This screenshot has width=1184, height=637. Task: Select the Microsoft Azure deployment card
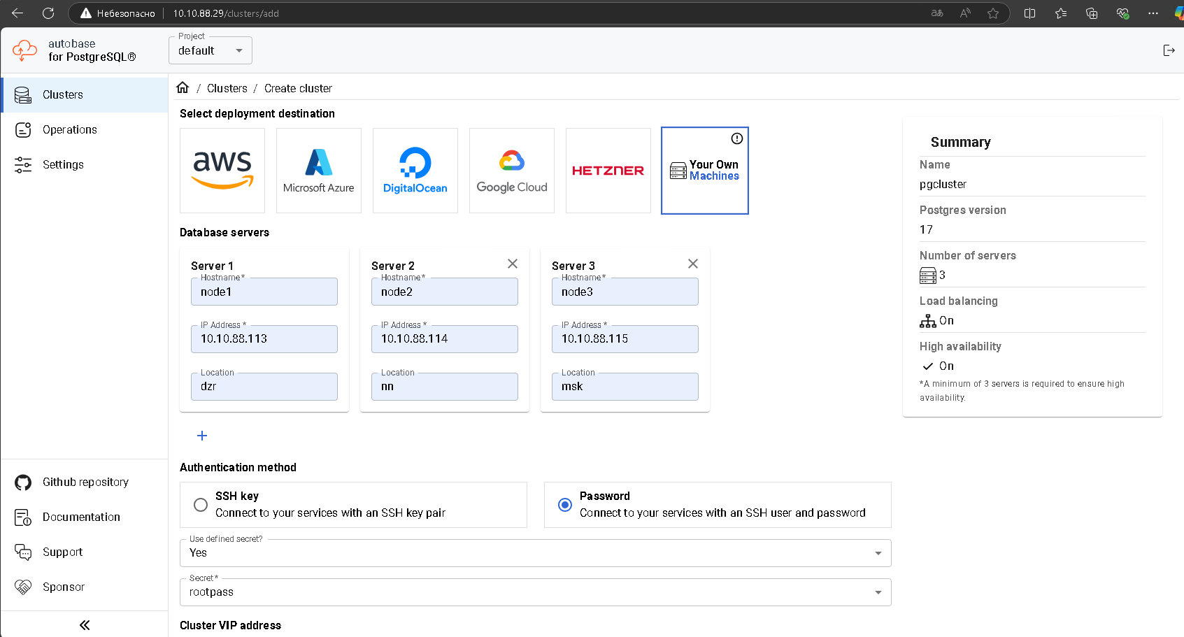319,171
